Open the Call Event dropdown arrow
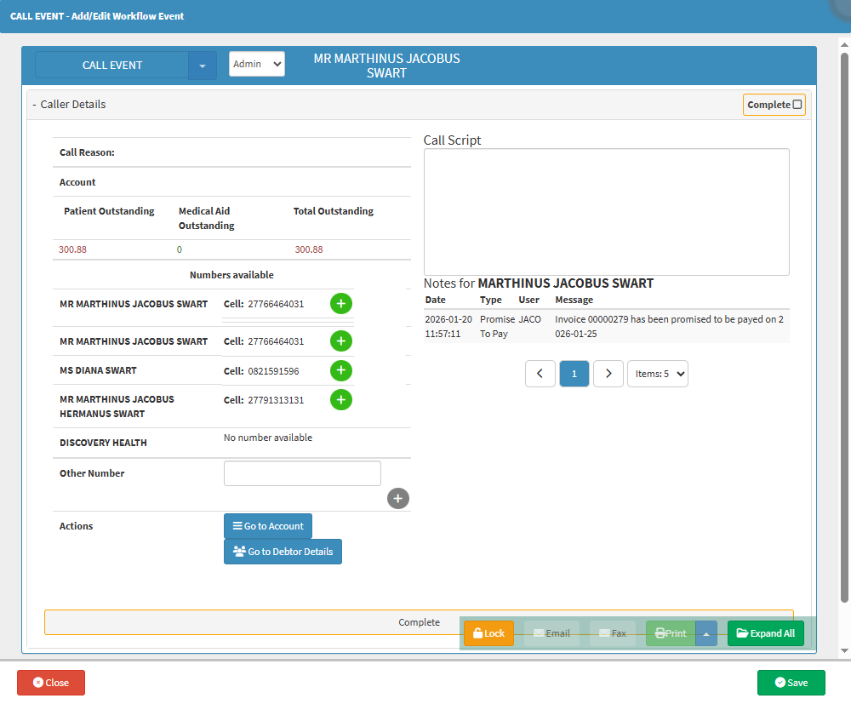Screen dimensions: 851x704 tap(203, 66)
